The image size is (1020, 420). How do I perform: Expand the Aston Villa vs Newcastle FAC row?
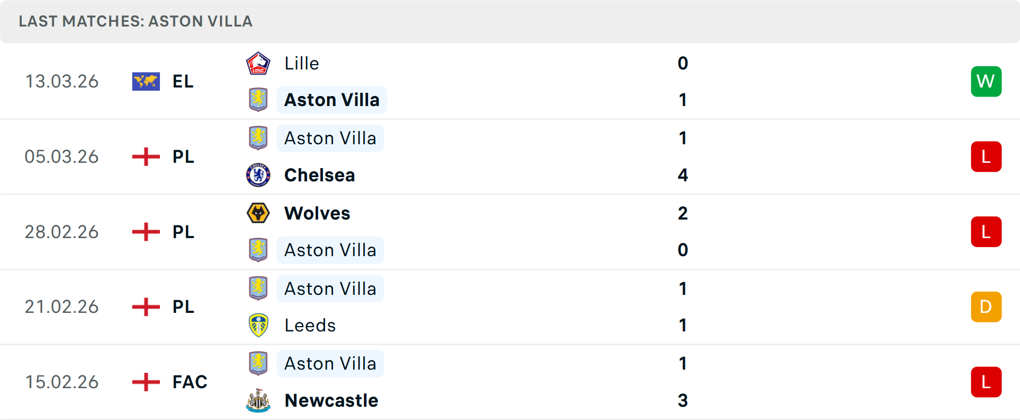pos(510,382)
